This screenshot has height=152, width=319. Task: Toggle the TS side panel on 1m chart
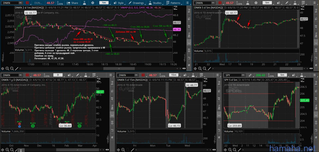point(189,19)
